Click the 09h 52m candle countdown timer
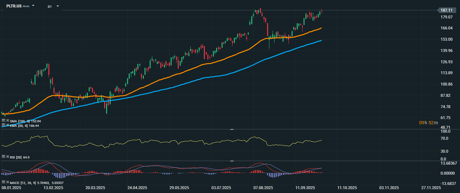The height and width of the screenshot is (193, 460). coord(428,123)
